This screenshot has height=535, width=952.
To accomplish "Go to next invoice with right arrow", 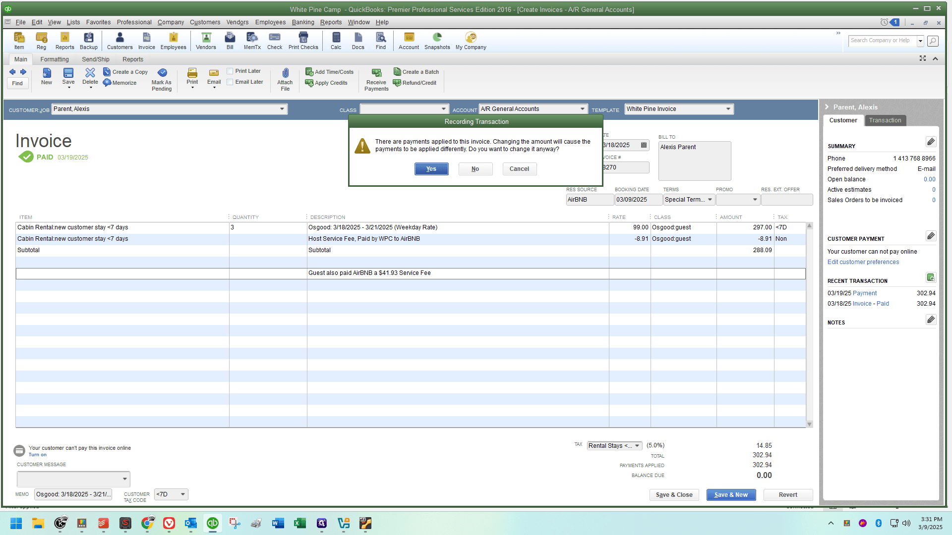I will click(x=23, y=72).
